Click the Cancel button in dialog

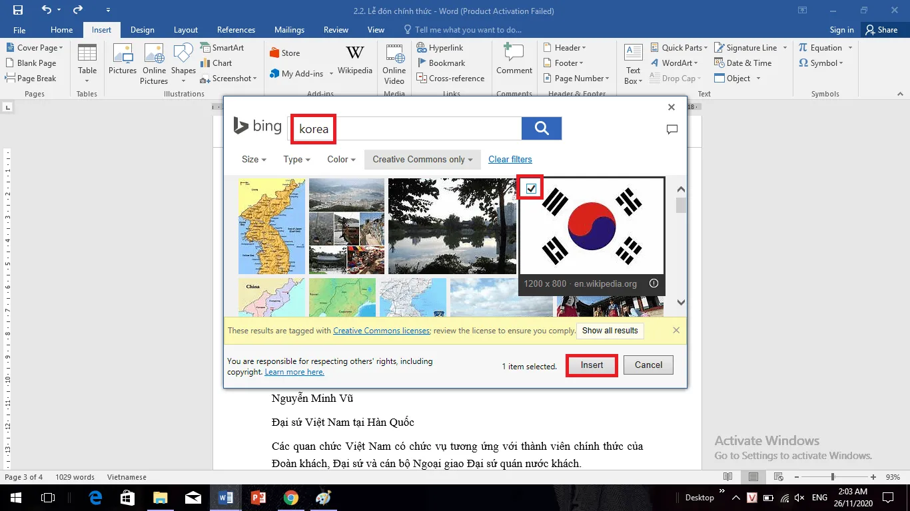point(649,365)
